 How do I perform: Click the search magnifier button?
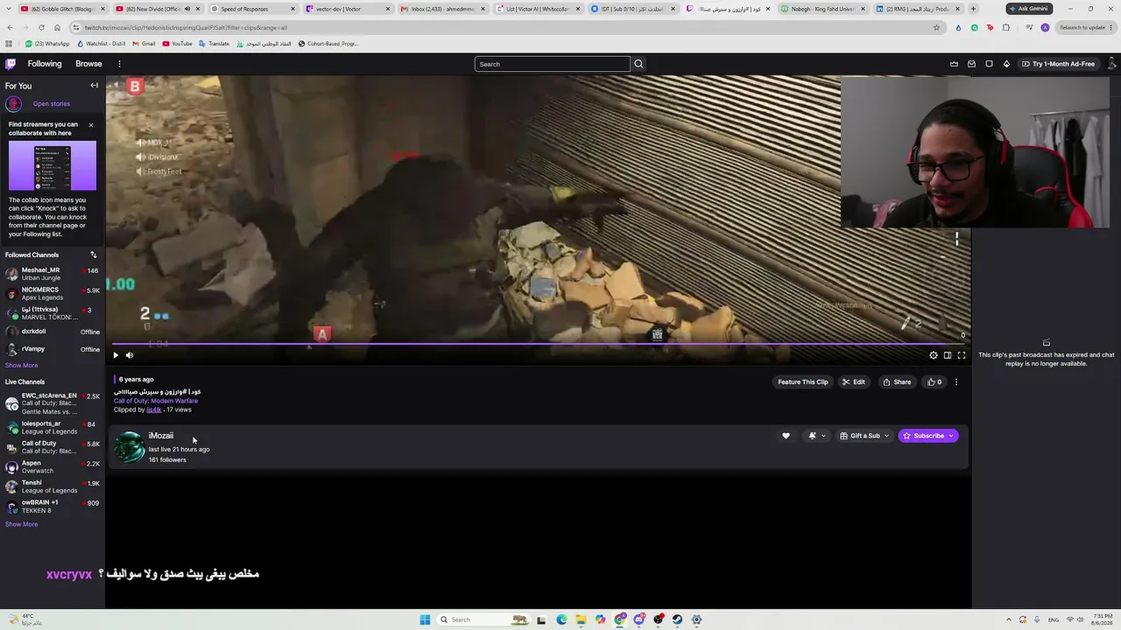[x=638, y=64]
